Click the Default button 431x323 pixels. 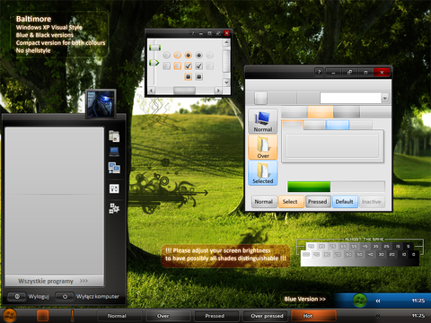[345, 202]
